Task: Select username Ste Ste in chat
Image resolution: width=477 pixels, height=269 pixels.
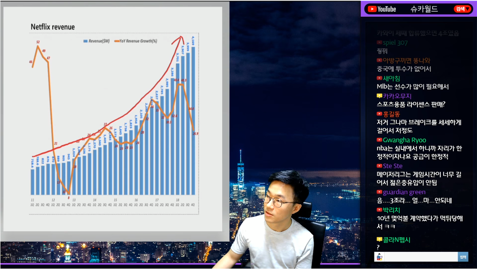Action: (392, 166)
